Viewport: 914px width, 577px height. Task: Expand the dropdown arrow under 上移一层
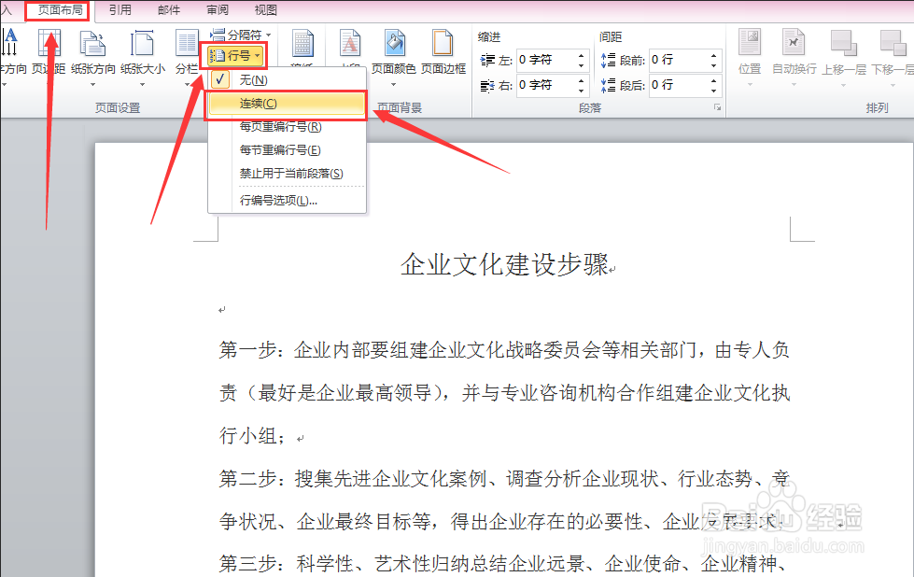[x=843, y=85]
